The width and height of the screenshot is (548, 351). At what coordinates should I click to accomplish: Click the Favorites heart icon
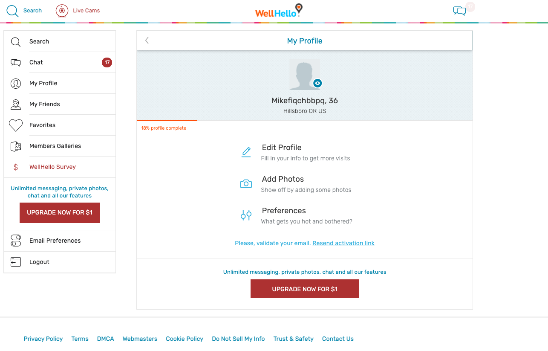coord(16,125)
